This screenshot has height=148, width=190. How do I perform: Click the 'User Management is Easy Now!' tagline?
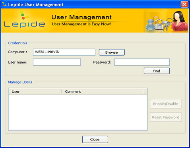[x=81, y=24]
